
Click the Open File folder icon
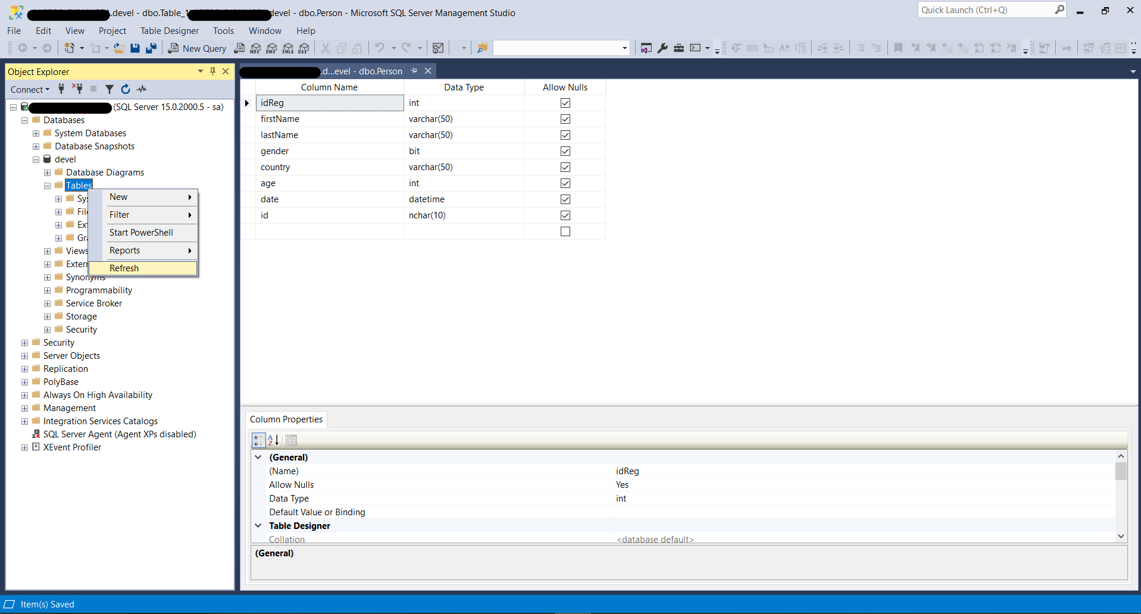[x=119, y=48]
